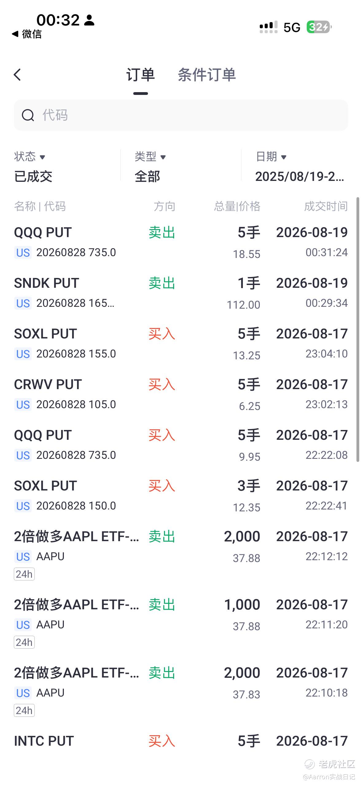Viewport: 362px width, 785px height.
Task: Open the CRWV PUT buy order
Action: click(x=181, y=394)
